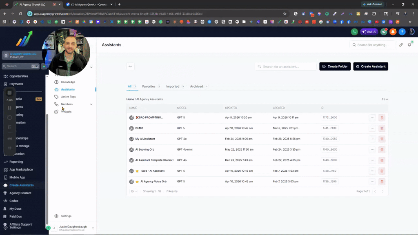The width and height of the screenshot is (418, 235).
Task: Open Codes in left sidebar
Action: (x=13, y=201)
